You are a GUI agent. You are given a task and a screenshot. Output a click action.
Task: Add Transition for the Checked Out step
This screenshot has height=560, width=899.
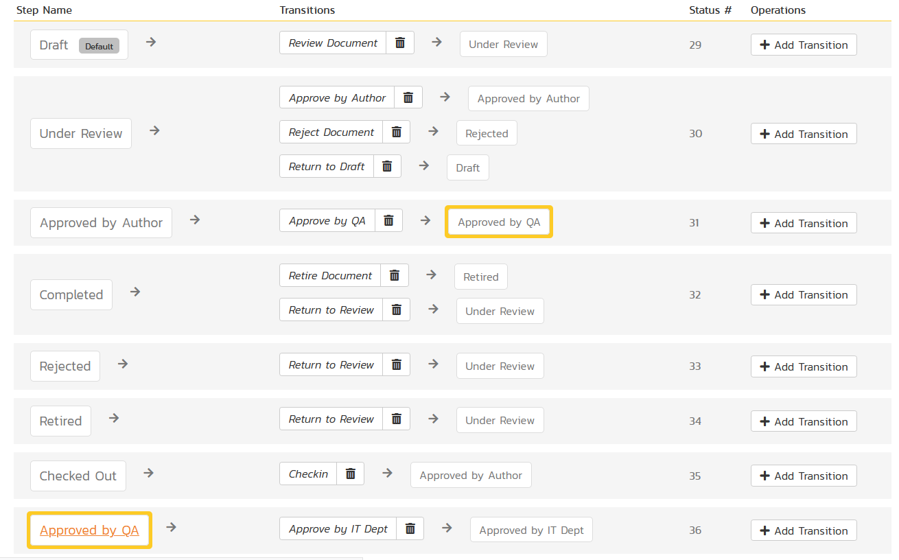[x=804, y=476]
